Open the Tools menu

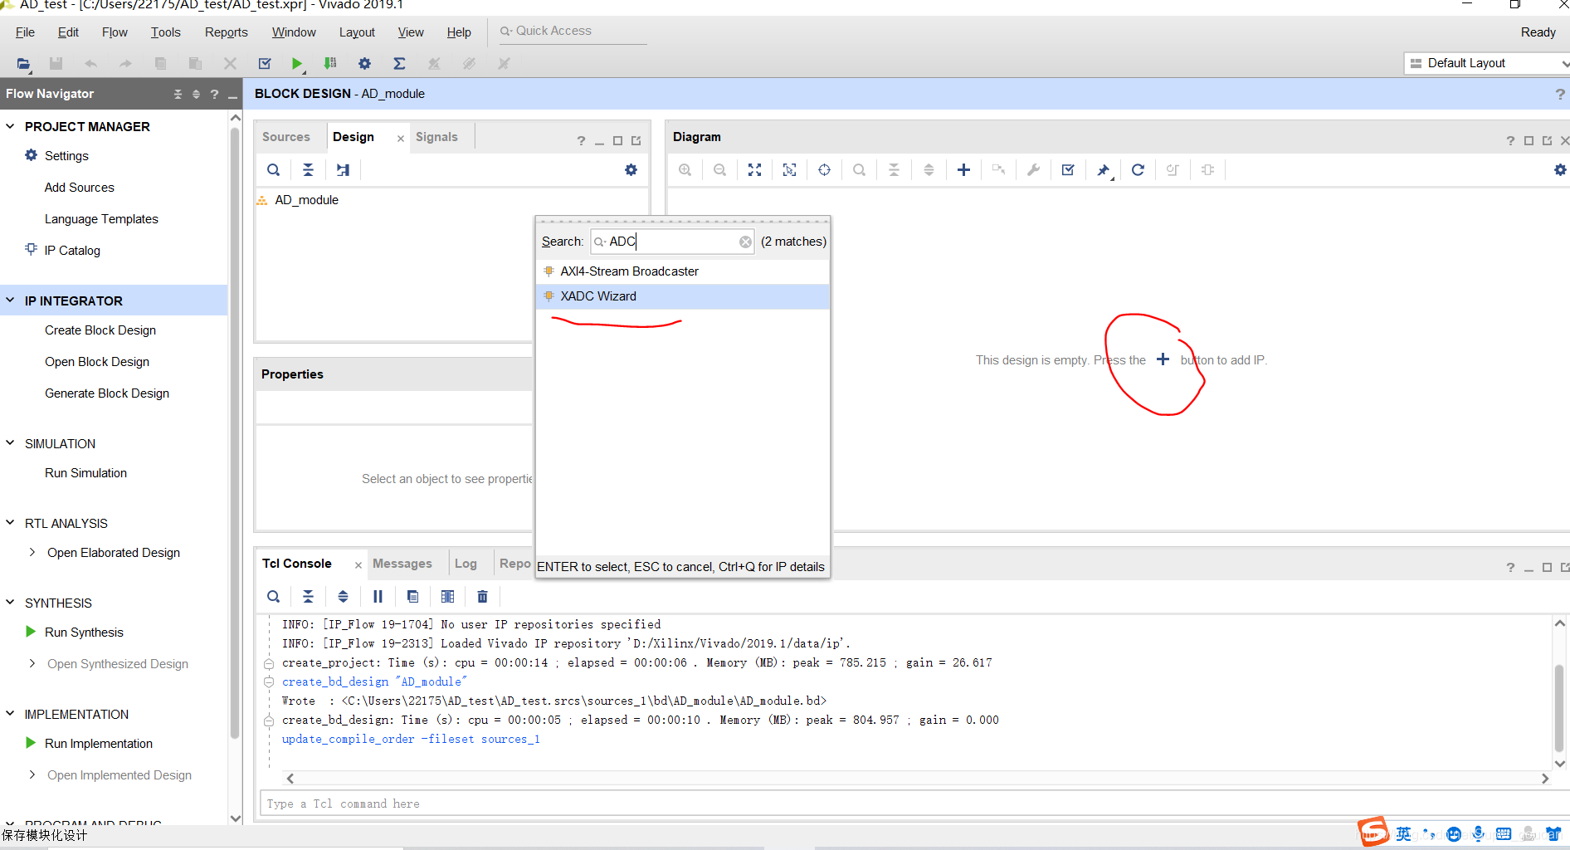click(165, 32)
